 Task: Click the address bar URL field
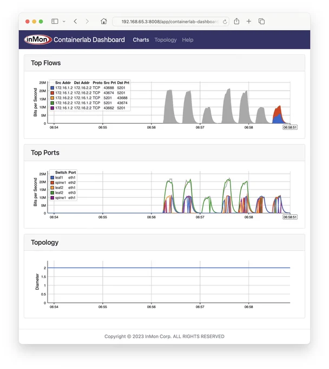[x=170, y=22]
